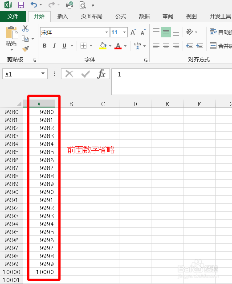Select column D header
This screenshot has height=284, width=232.
pyautogui.click(x=135, y=104)
